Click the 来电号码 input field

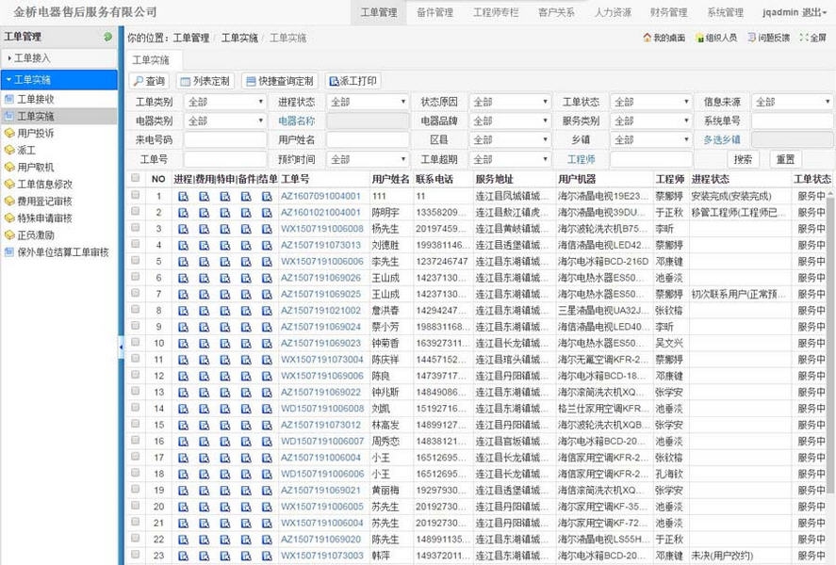coord(226,139)
